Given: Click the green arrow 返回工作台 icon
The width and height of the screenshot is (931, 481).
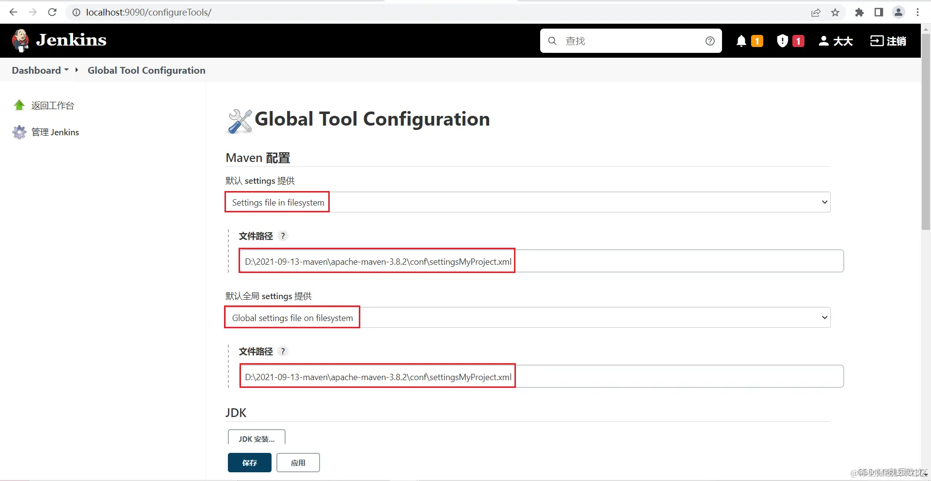Looking at the screenshot, I should click(x=19, y=105).
